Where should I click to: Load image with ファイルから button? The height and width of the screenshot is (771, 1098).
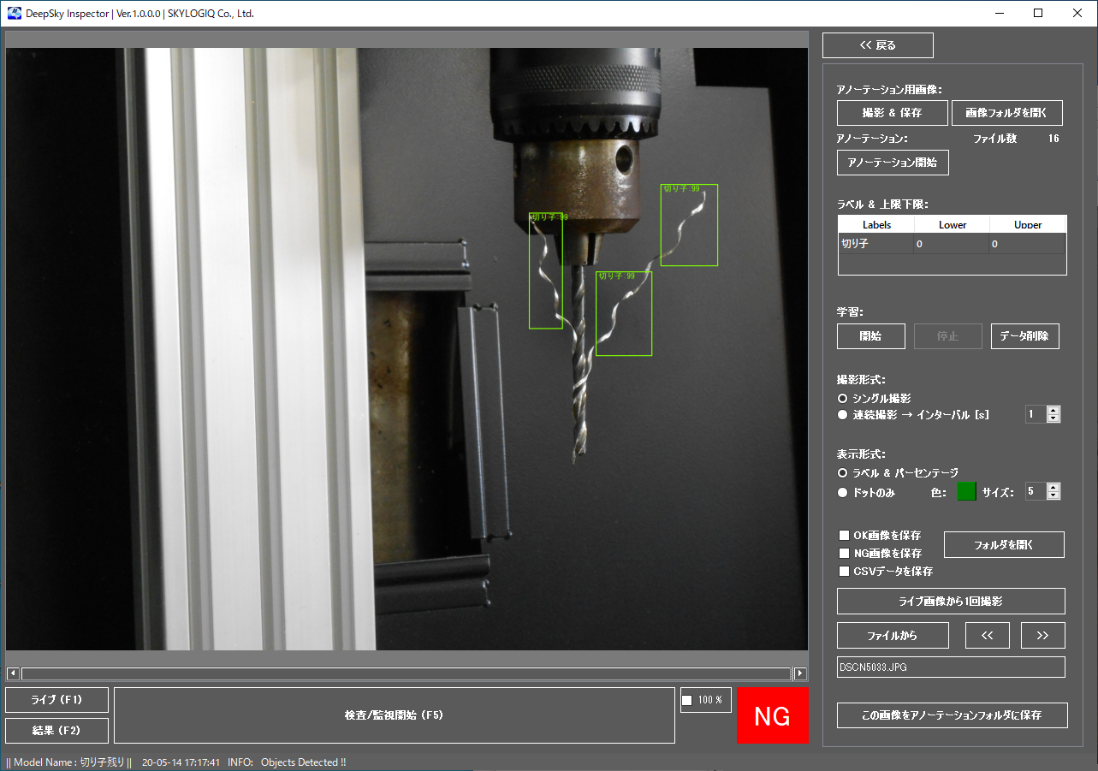pos(893,636)
